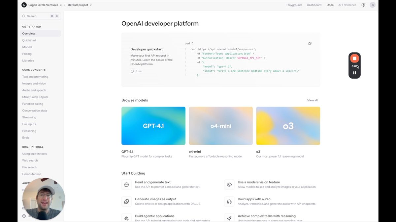Open the curl language dropdown
This screenshot has width=396, height=222.
(x=189, y=43)
